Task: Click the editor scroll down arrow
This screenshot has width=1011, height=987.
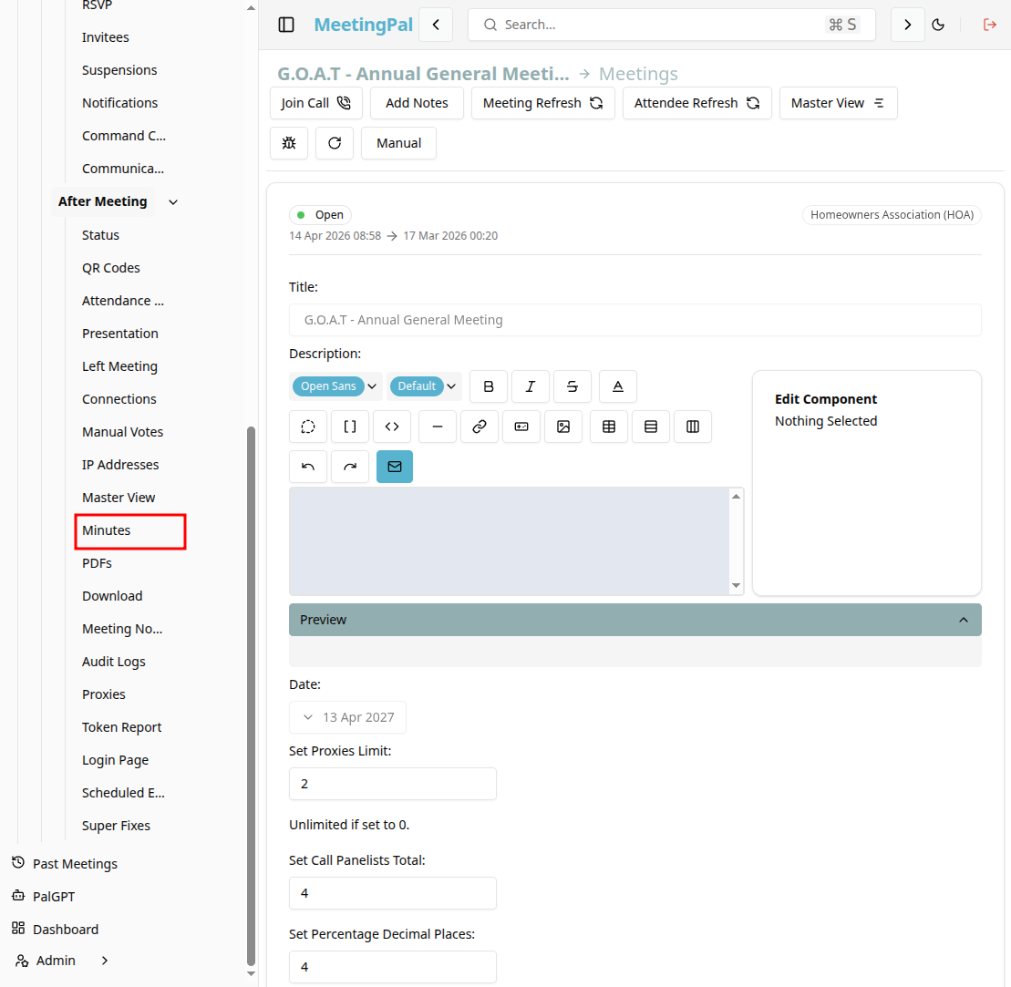Action: pos(736,586)
